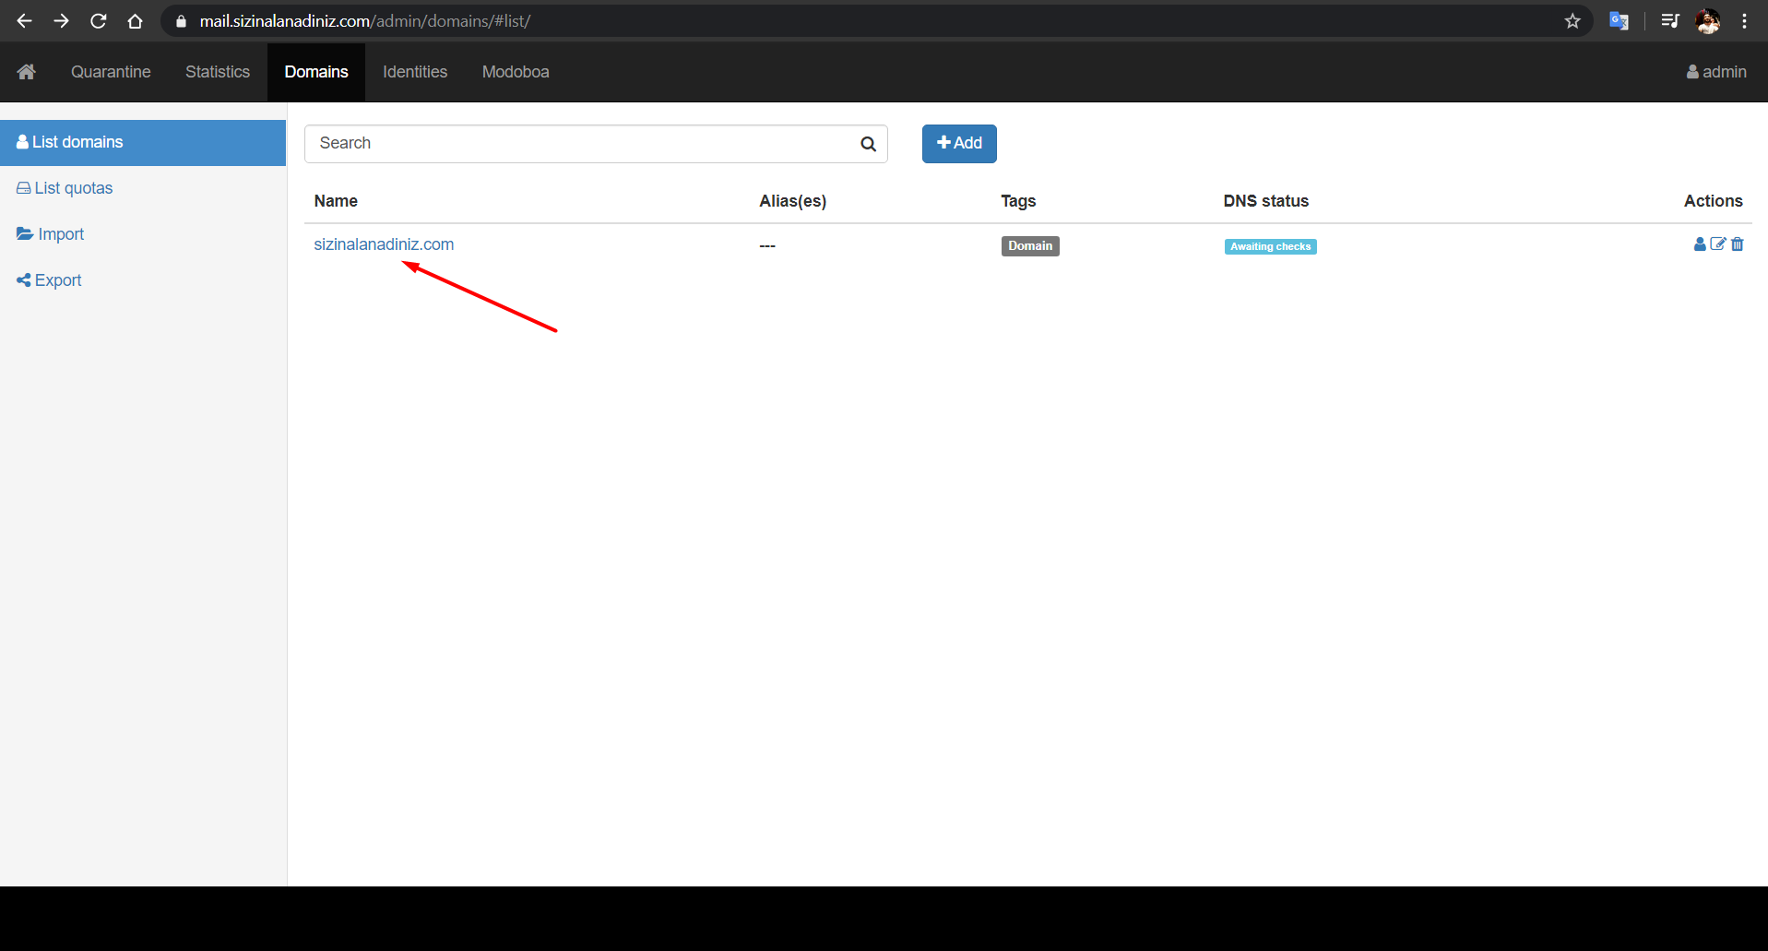
Task: Open the Google Translate extension icon
Action: coord(1619,21)
